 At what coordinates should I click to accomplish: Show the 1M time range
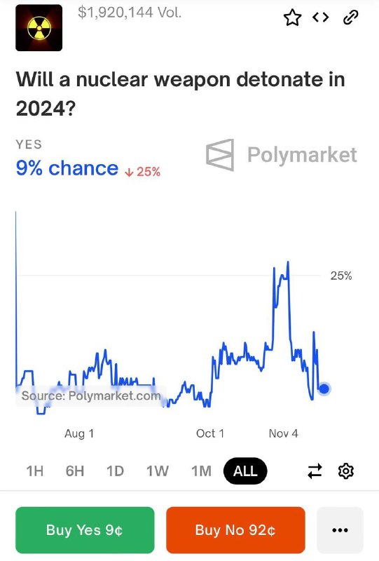201,471
